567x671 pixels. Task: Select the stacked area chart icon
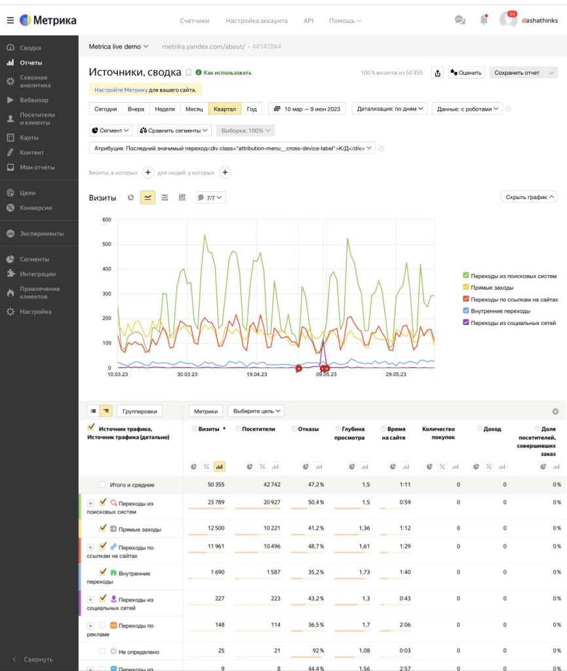pos(165,197)
